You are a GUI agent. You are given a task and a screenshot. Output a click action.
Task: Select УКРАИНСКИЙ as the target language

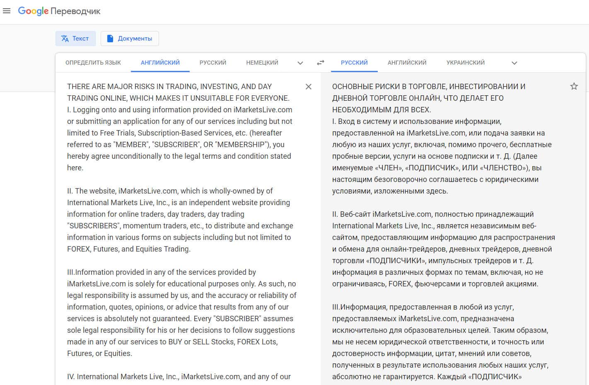(x=466, y=63)
